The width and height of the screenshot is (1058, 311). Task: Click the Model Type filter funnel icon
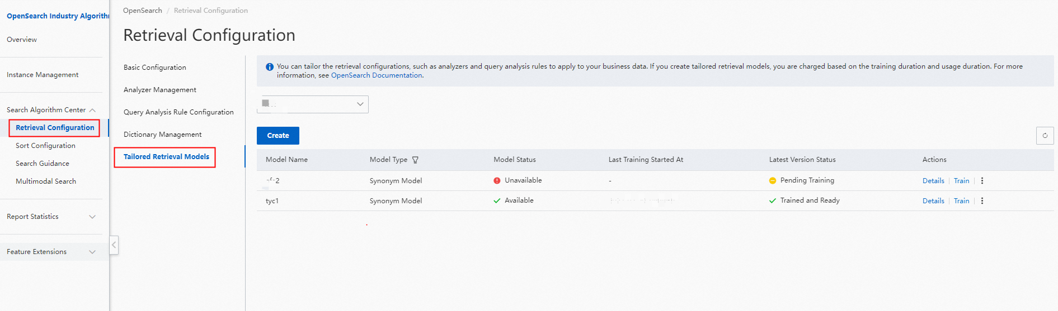tap(415, 160)
